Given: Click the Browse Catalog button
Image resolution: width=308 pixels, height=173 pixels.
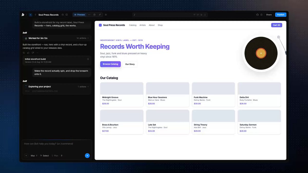Looking at the screenshot, I should (x=110, y=64).
